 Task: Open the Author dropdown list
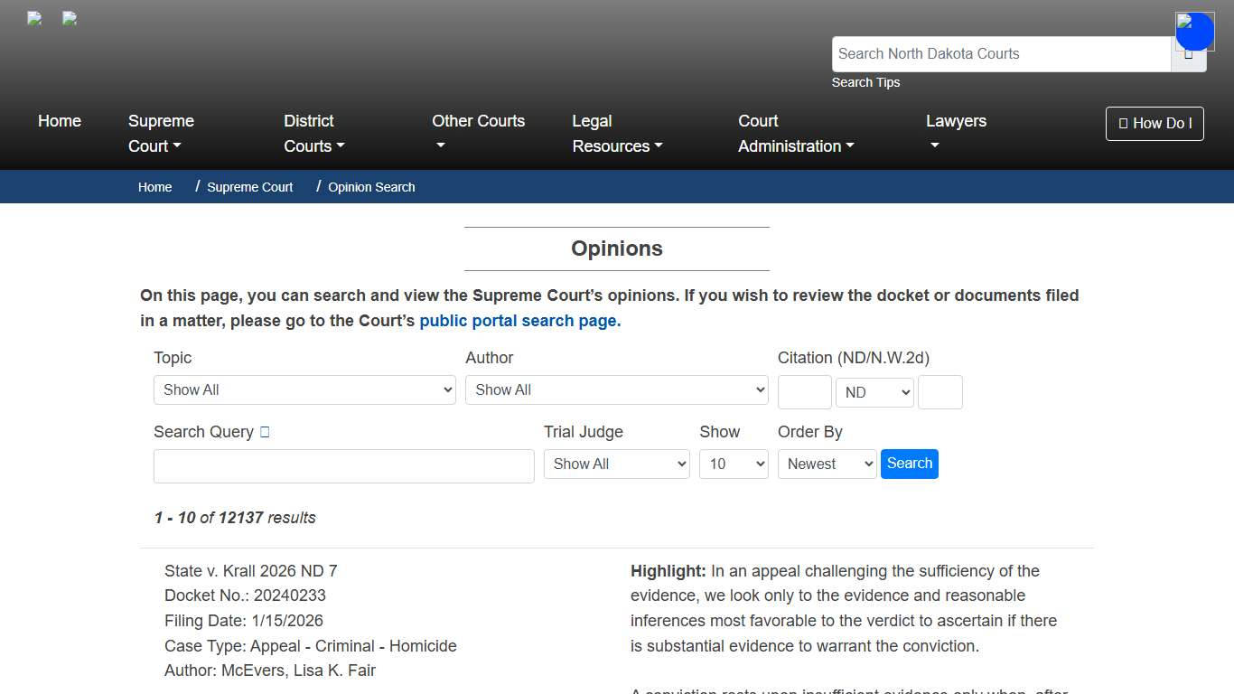coord(616,390)
